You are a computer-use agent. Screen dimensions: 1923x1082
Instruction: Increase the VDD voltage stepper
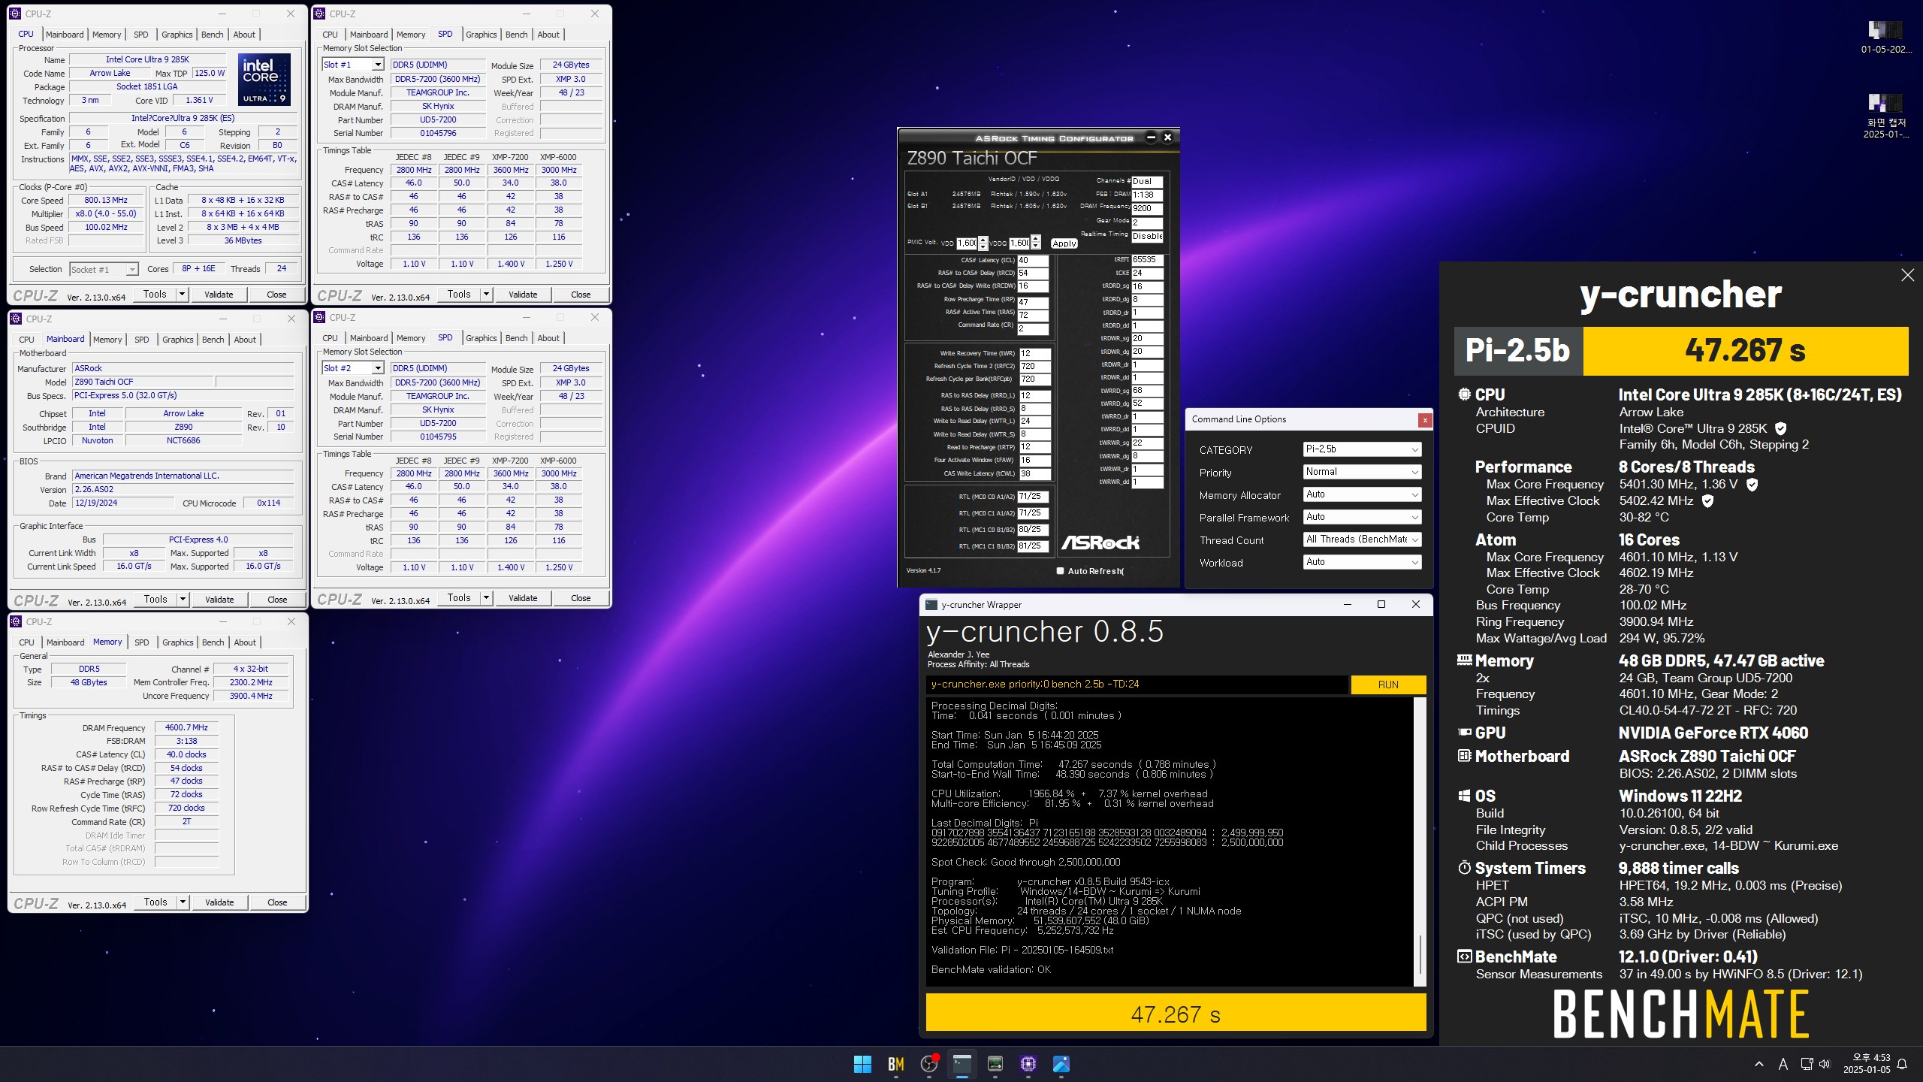pos(983,240)
